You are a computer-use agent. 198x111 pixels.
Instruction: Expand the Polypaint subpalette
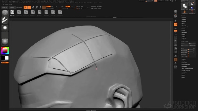184,59
